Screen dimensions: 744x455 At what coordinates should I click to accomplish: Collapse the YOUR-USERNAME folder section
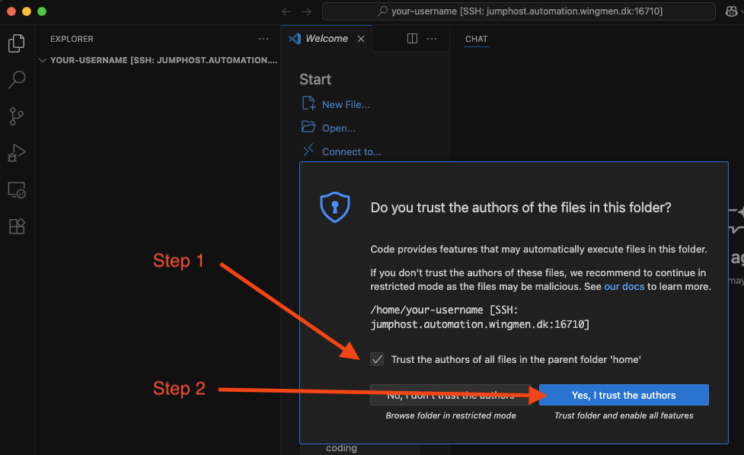point(43,60)
